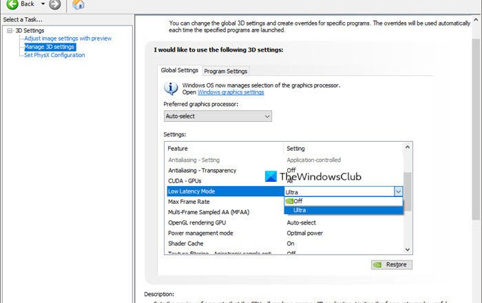Click the Restore button

[392, 264]
